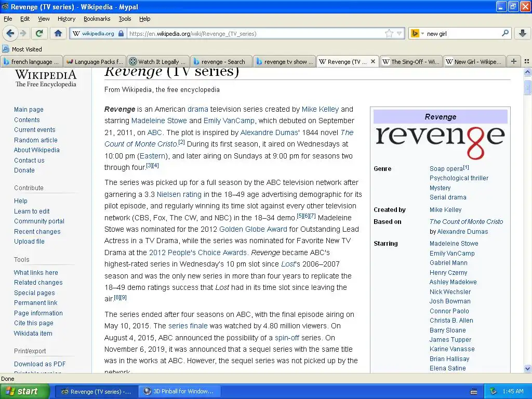Switch to 3D Pinball taskbar item

[180, 391]
